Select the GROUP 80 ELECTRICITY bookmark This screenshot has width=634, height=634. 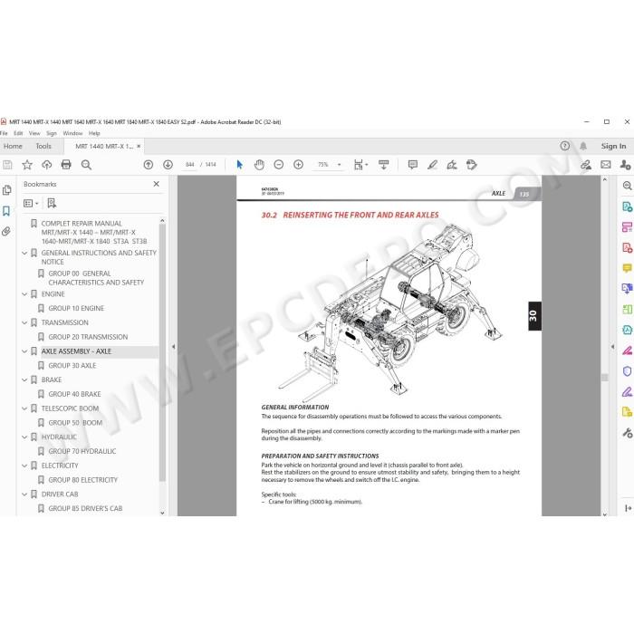point(83,480)
